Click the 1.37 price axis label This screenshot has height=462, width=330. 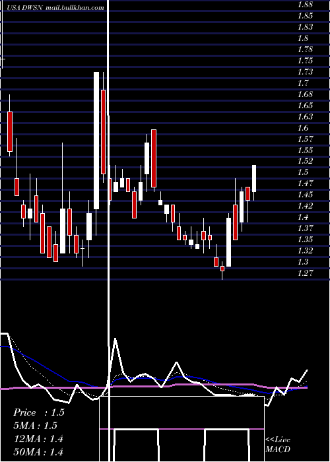click(305, 228)
